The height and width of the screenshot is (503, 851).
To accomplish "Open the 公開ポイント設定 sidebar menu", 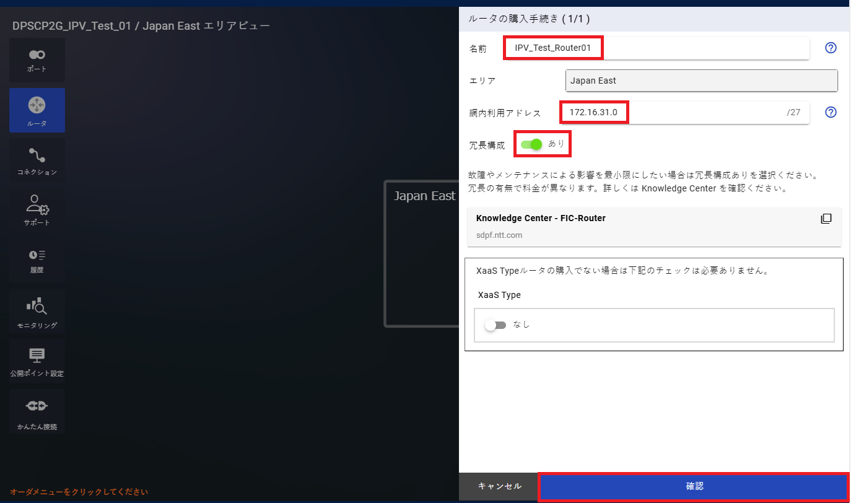I will (37, 361).
